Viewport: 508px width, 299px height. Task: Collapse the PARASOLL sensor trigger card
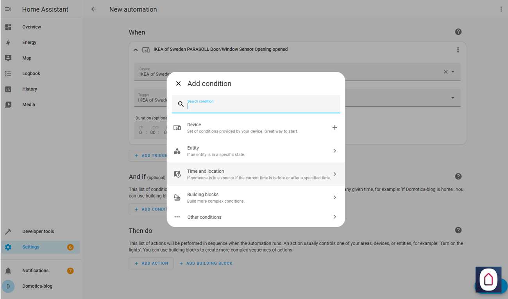click(136, 50)
